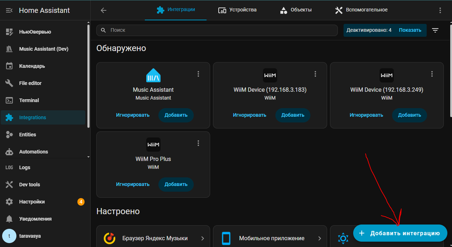
Task: Open the filter menu icon
Action: (x=435, y=30)
